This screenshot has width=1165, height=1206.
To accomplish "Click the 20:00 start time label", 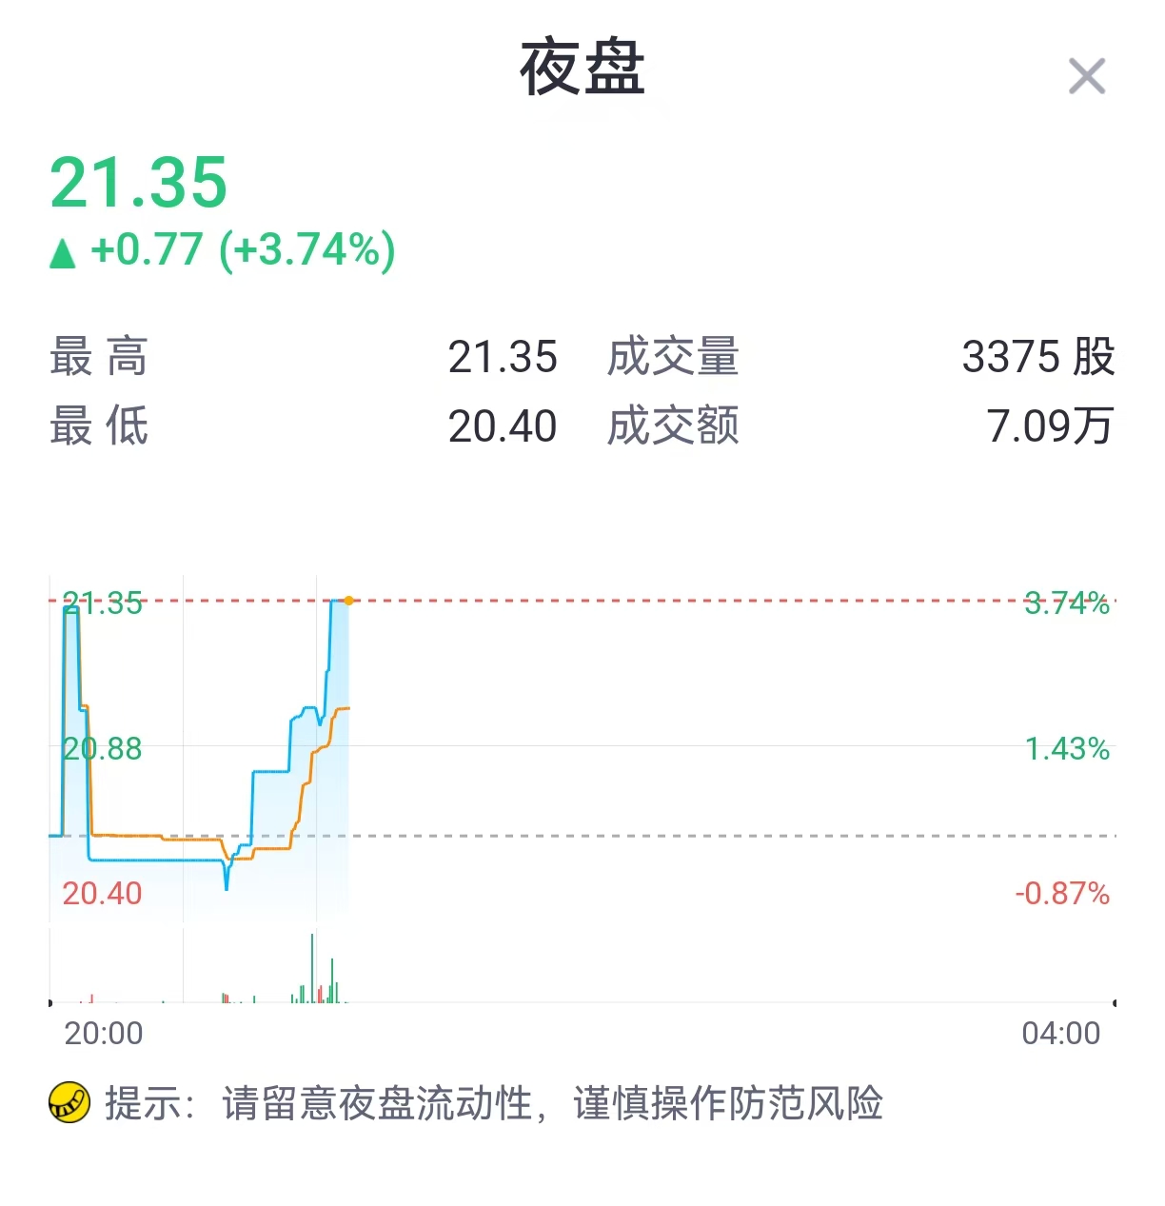I will point(104,1033).
